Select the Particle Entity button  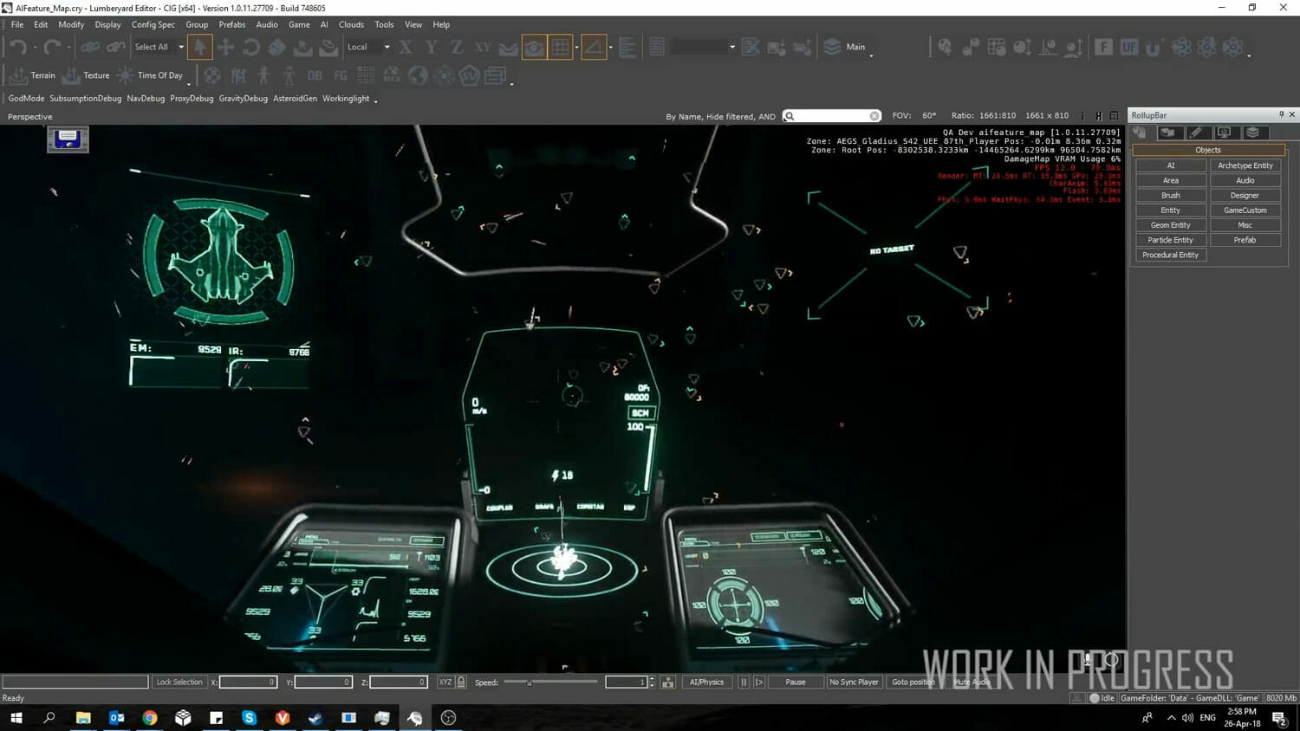coord(1171,240)
